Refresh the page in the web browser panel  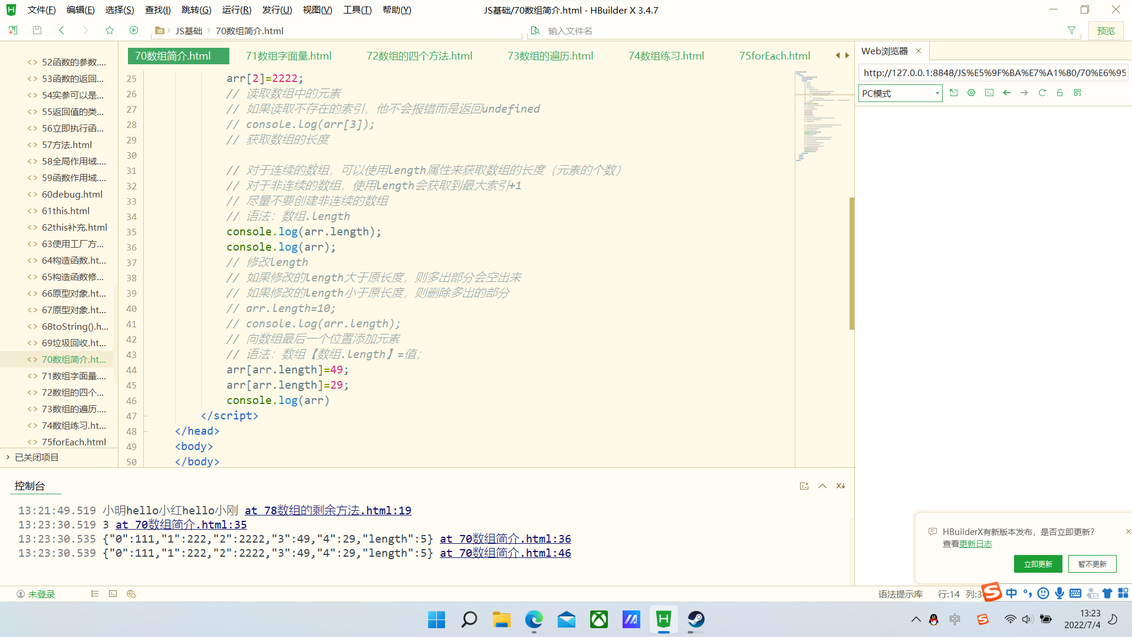[x=1042, y=93]
